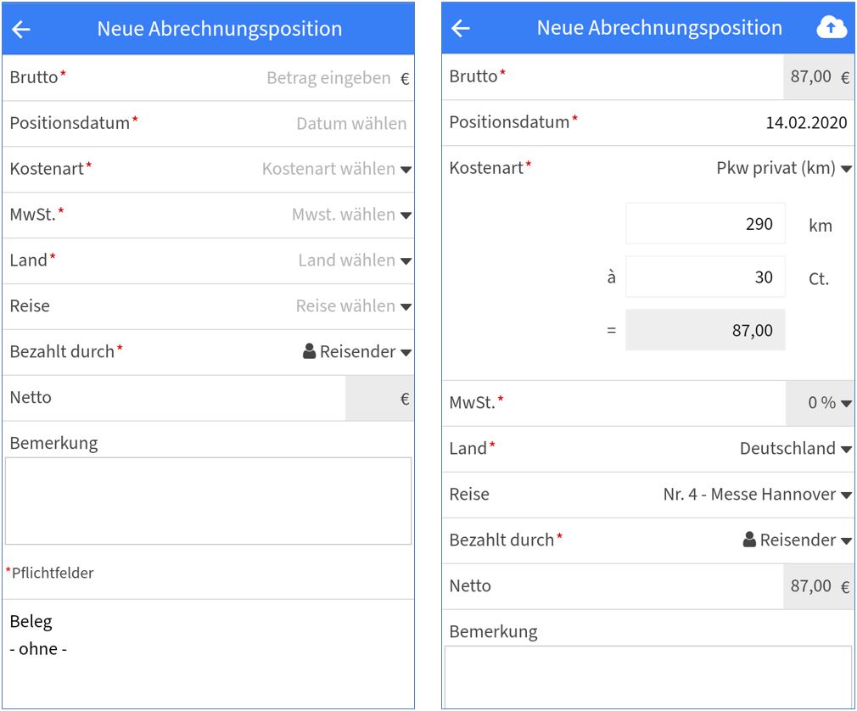The image size is (857, 711).
Task: Select the Datum wählen date field
Action: coord(352,123)
